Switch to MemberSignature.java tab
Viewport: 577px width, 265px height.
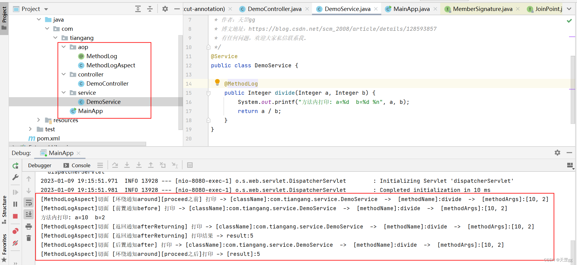(482, 9)
